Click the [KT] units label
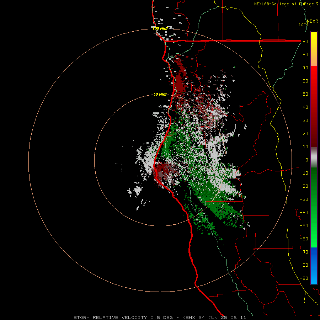 coord(303,25)
